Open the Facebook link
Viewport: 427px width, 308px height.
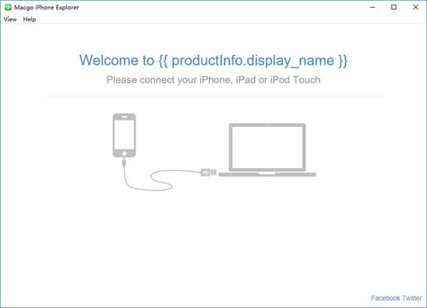point(386,298)
